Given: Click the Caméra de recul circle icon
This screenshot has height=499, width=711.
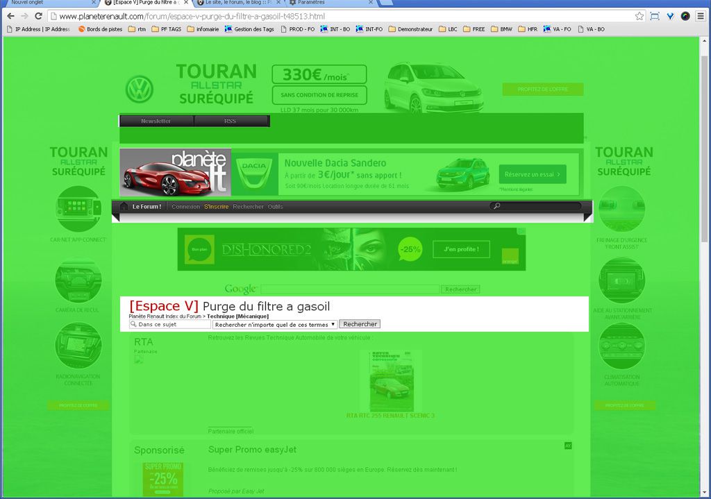Looking at the screenshot, I should click(78, 280).
